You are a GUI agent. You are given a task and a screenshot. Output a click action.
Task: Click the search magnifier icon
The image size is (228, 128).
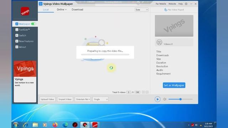(x=138, y=4)
